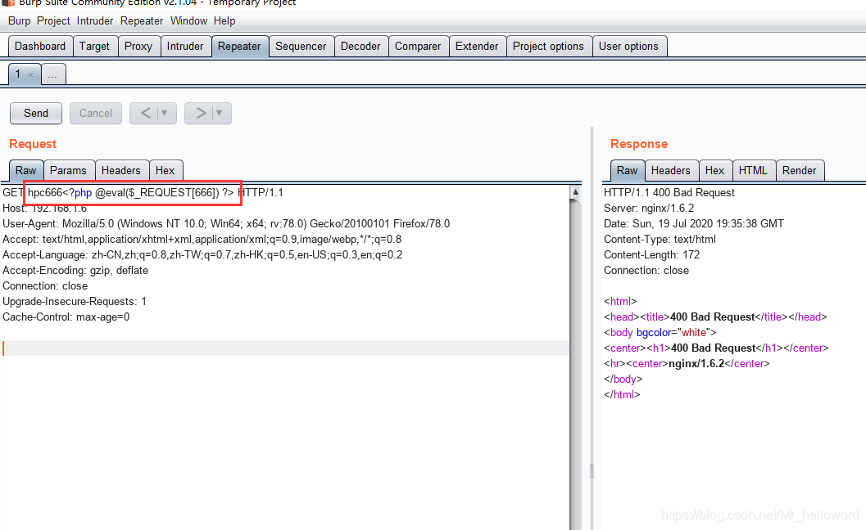The height and width of the screenshot is (530, 866).
Task: Click the HTTP/1.1 400 Bad Request status line
Action: (669, 193)
